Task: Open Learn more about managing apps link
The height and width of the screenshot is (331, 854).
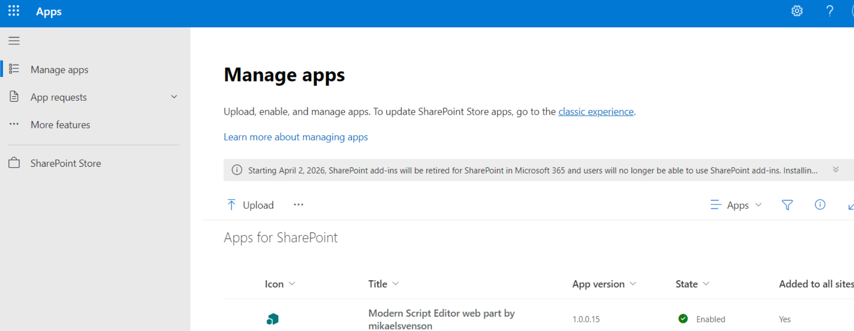Action: (x=296, y=137)
